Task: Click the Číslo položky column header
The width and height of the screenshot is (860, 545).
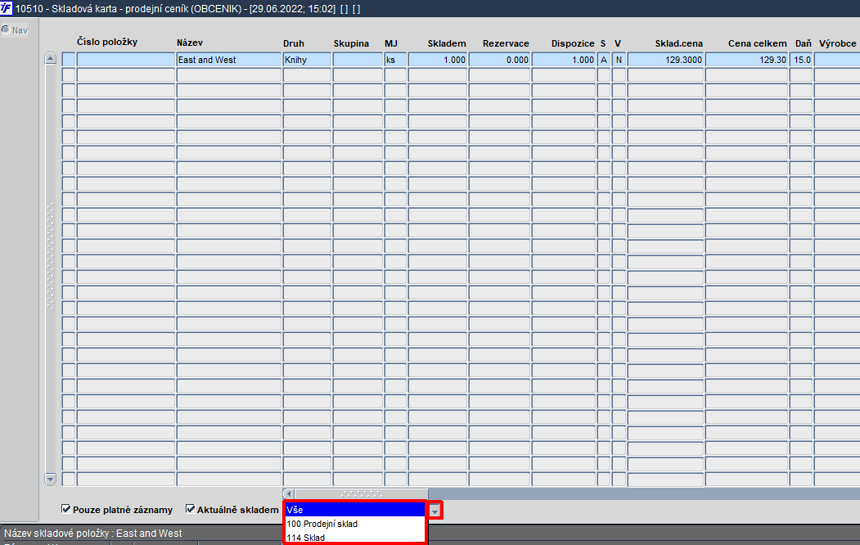Action: [107, 42]
